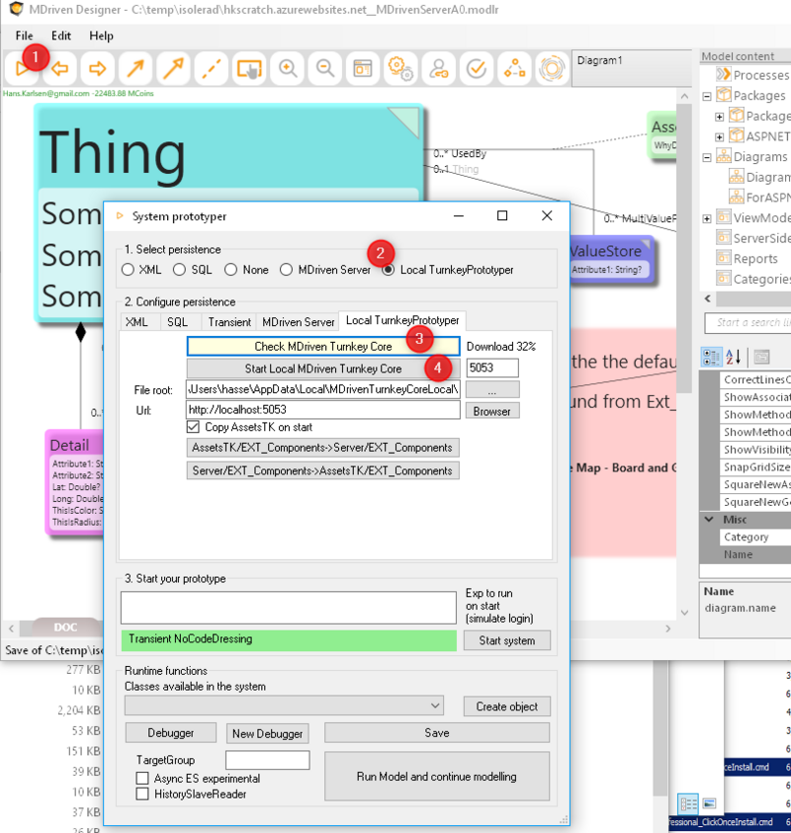Click the File root path field

(x=323, y=389)
